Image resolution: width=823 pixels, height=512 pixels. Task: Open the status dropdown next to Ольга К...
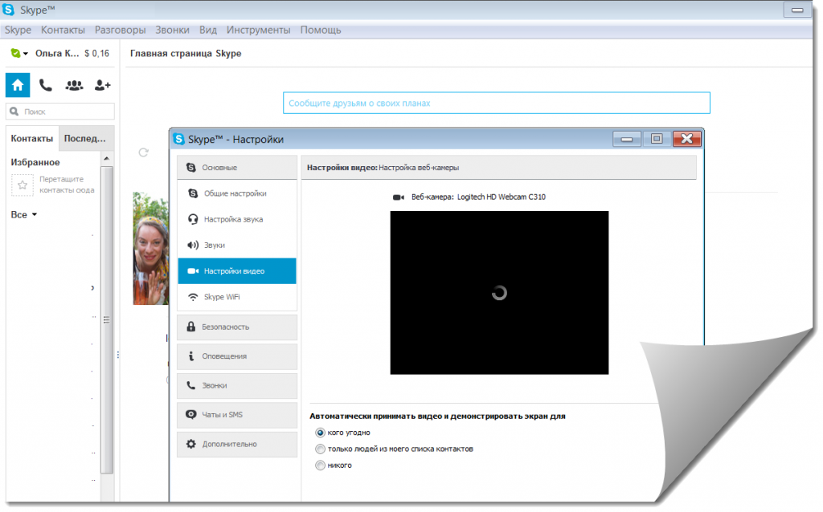tap(19, 53)
